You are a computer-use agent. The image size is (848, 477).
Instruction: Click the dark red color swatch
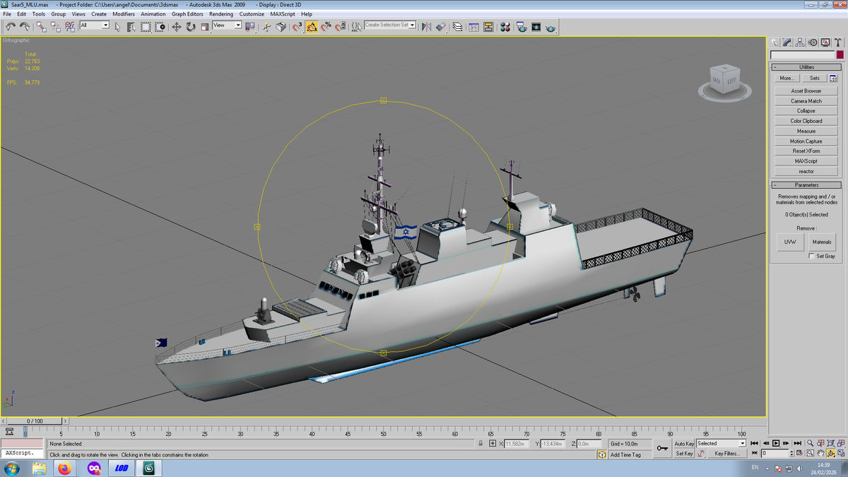tap(840, 55)
